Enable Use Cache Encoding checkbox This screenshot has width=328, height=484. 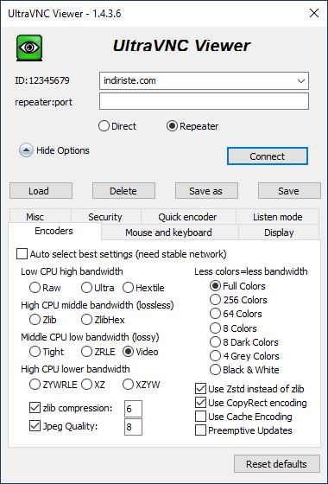point(200,417)
